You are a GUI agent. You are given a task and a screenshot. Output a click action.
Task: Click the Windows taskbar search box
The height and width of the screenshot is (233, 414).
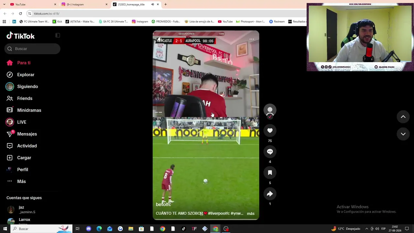[x=41, y=229]
